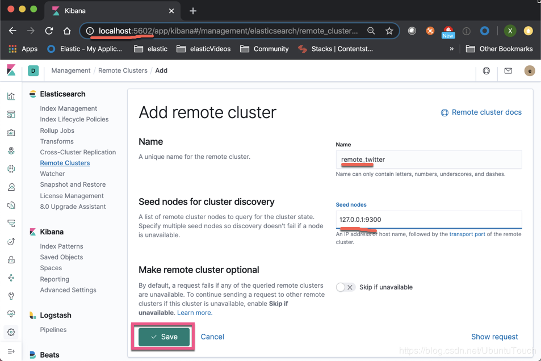The height and width of the screenshot is (361, 541).
Task: Enable the Skip if unavailable switch
Action: [346, 287]
